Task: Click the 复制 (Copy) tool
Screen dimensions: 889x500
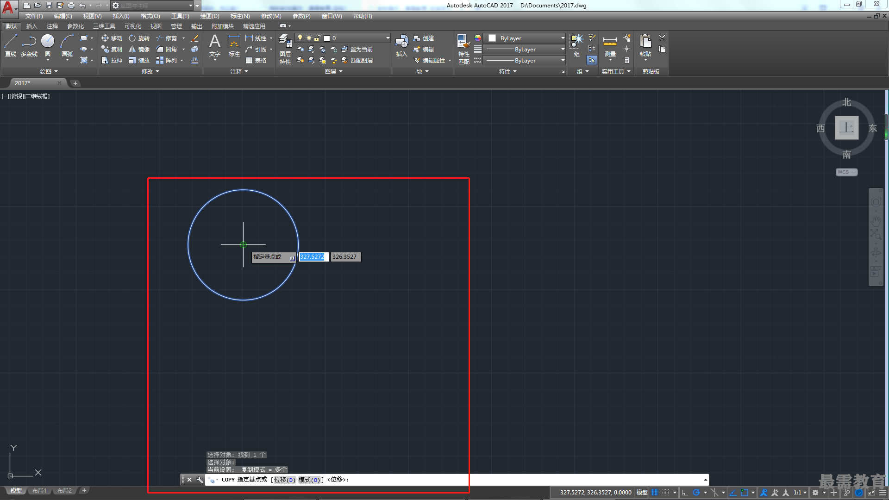Action: pyautogui.click(x=112, y=49)
